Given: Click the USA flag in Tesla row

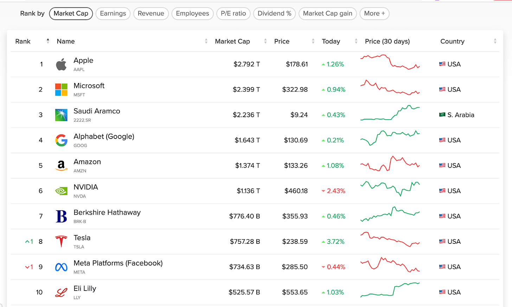Looking at the screenshot, I should click(x=442, y=241).
